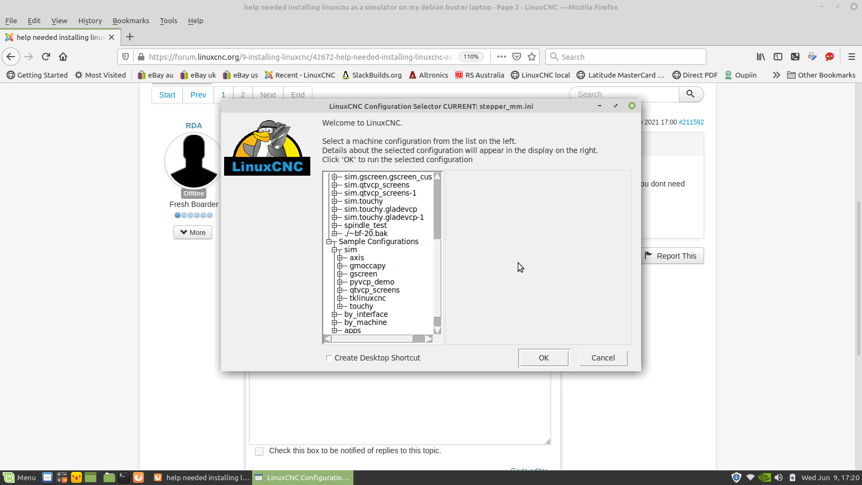Open the History menu

click(90, 20)
